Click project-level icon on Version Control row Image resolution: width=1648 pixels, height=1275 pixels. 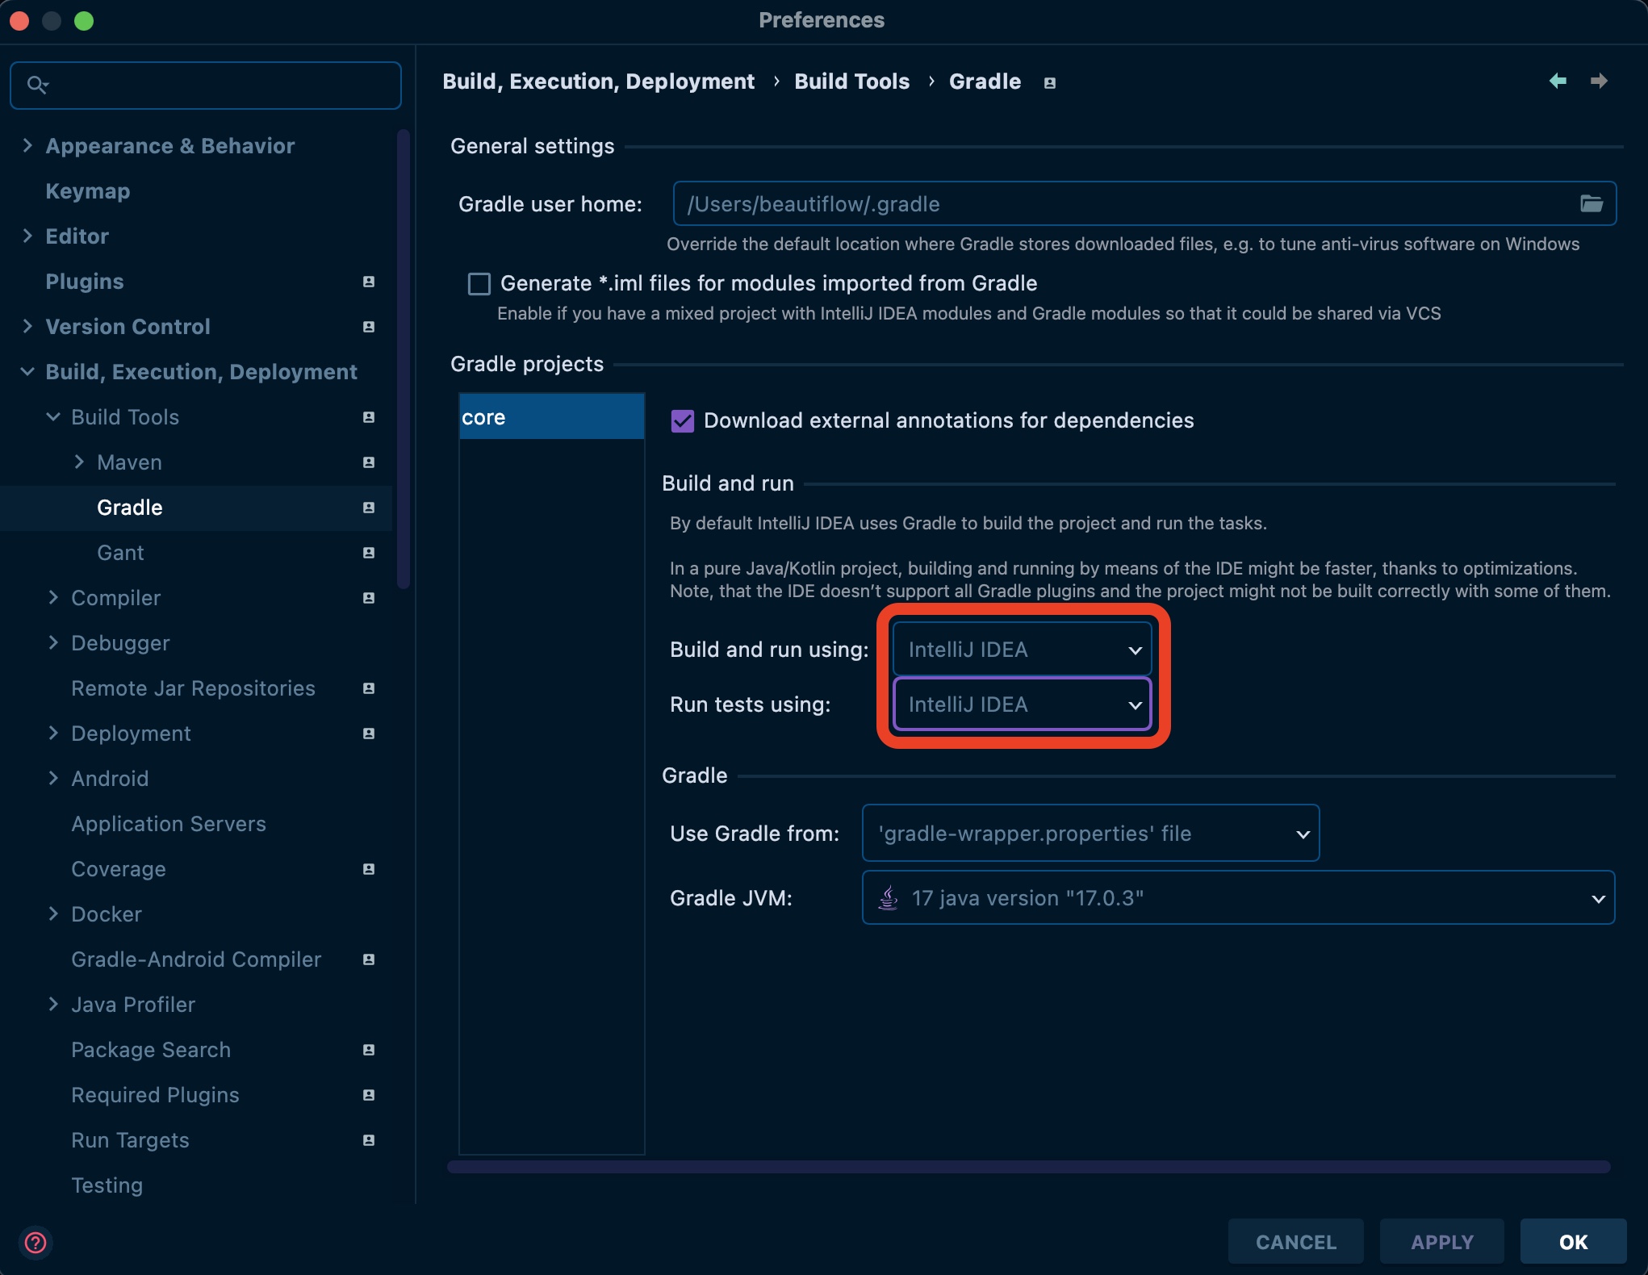click(369, 327)
